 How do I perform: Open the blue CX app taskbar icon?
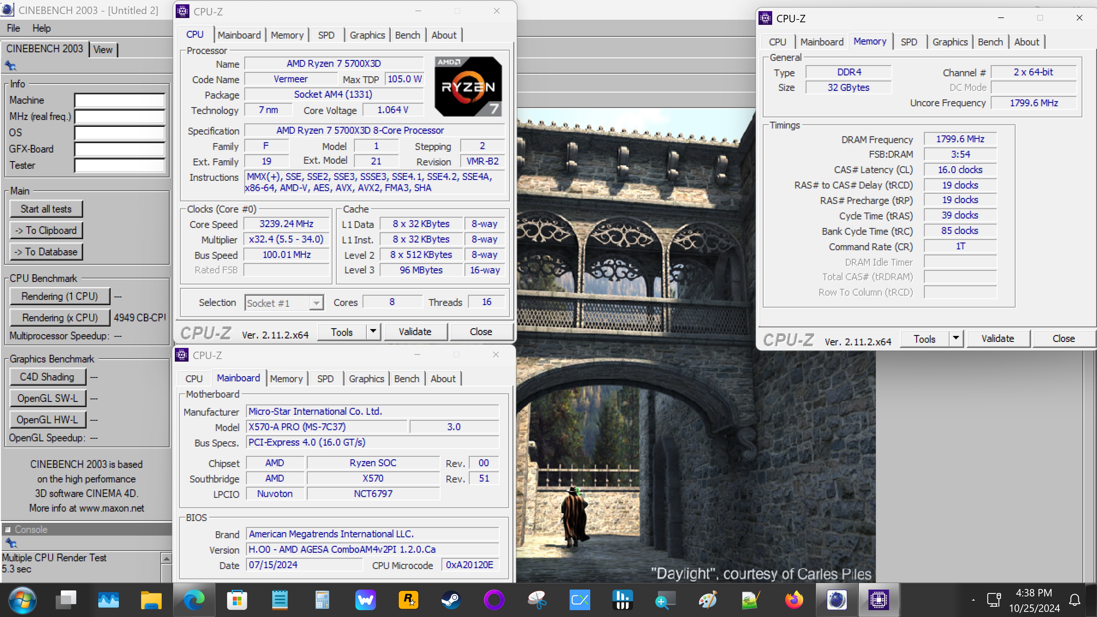(580, 600)
